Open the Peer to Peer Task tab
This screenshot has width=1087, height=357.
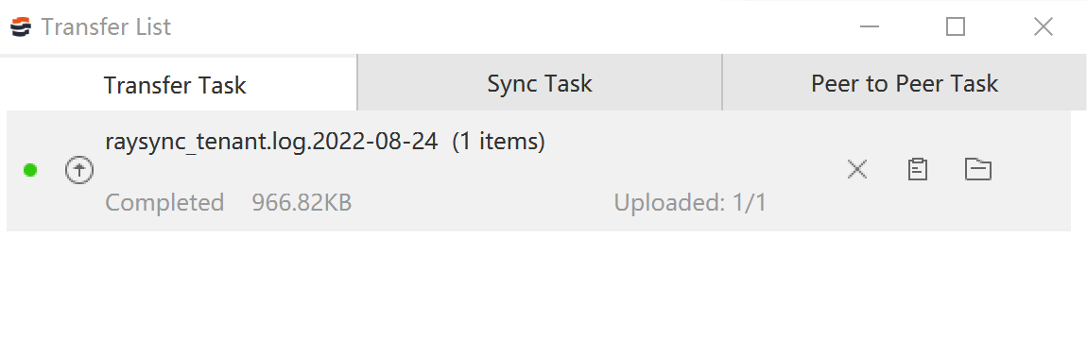904,83
